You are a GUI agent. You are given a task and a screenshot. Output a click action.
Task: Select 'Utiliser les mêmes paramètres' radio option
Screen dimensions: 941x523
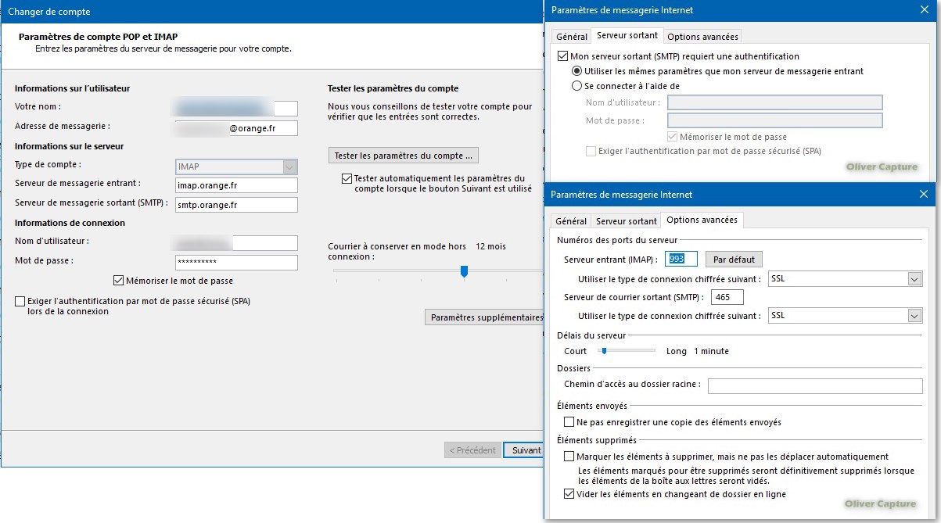click(x=577, y=71)
